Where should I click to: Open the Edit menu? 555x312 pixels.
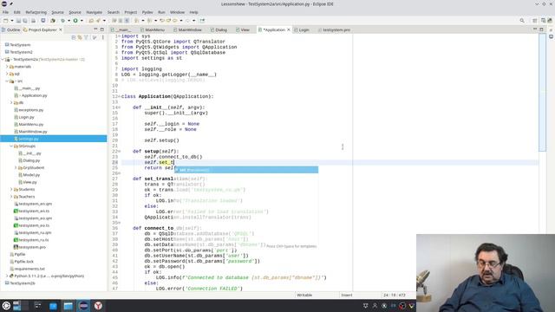coord(16,12)
